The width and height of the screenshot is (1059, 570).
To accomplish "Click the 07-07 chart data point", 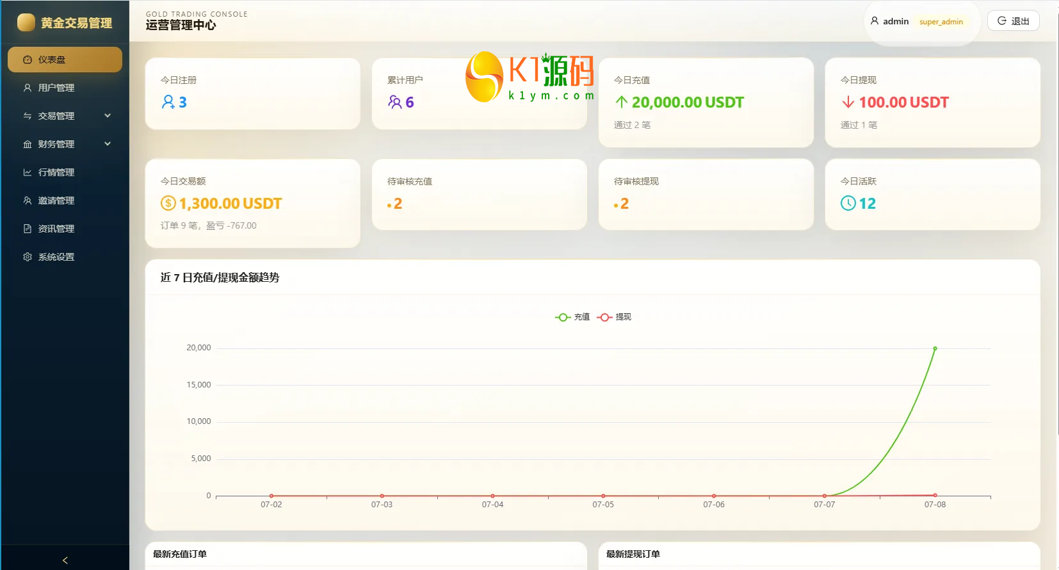I will (825, 496).
